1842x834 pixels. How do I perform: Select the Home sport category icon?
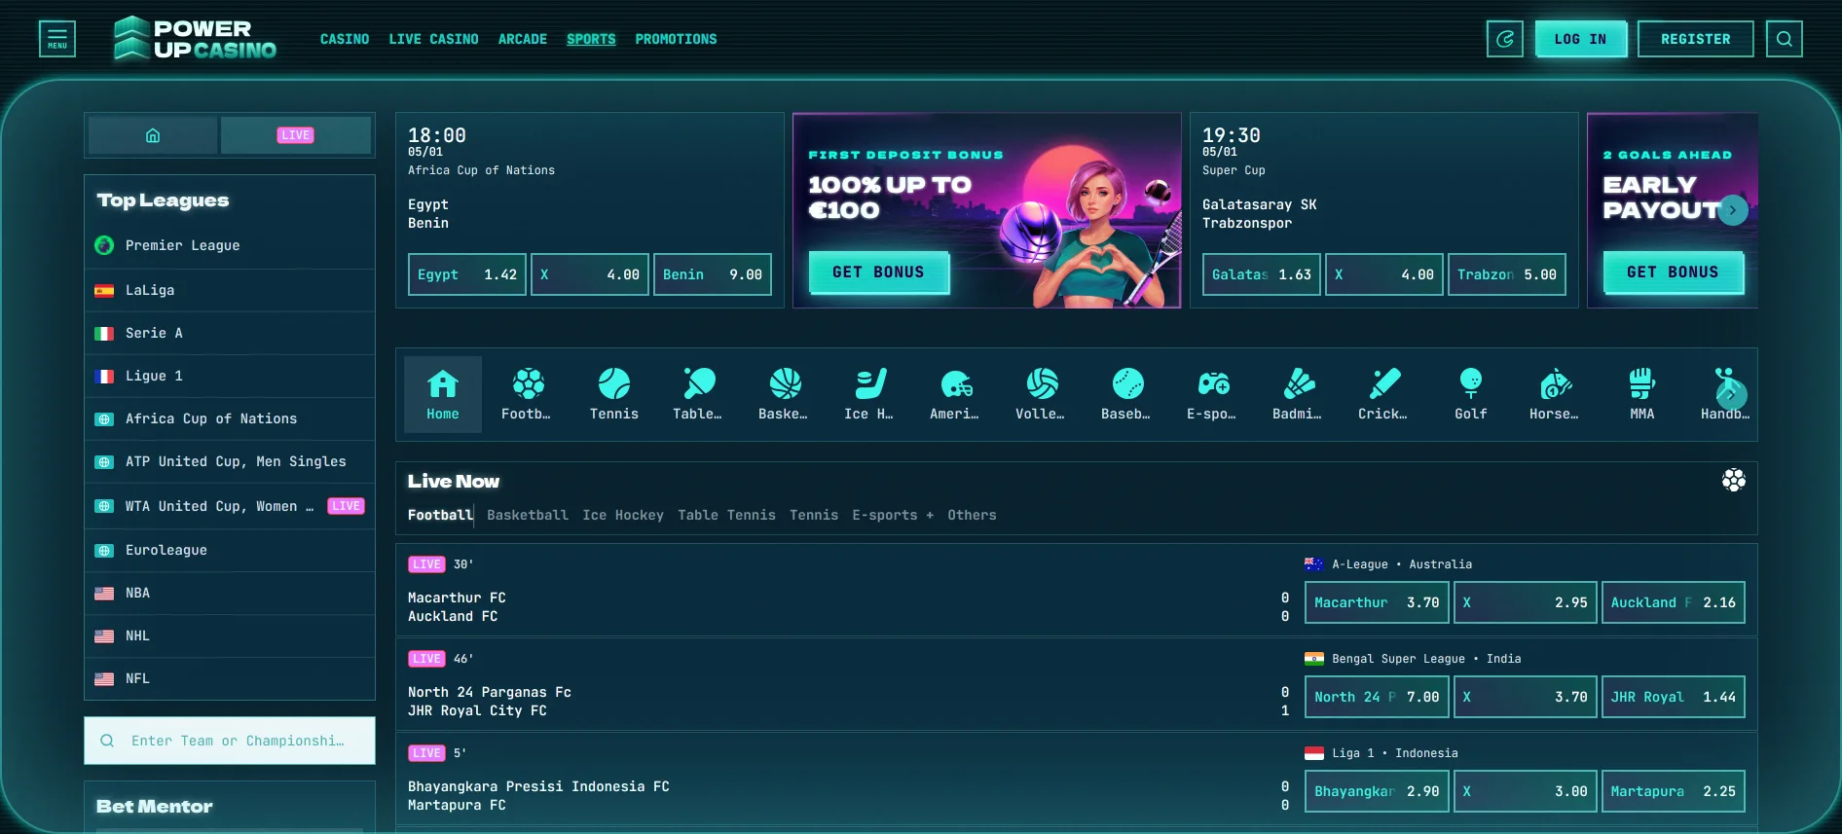point(443,394)
